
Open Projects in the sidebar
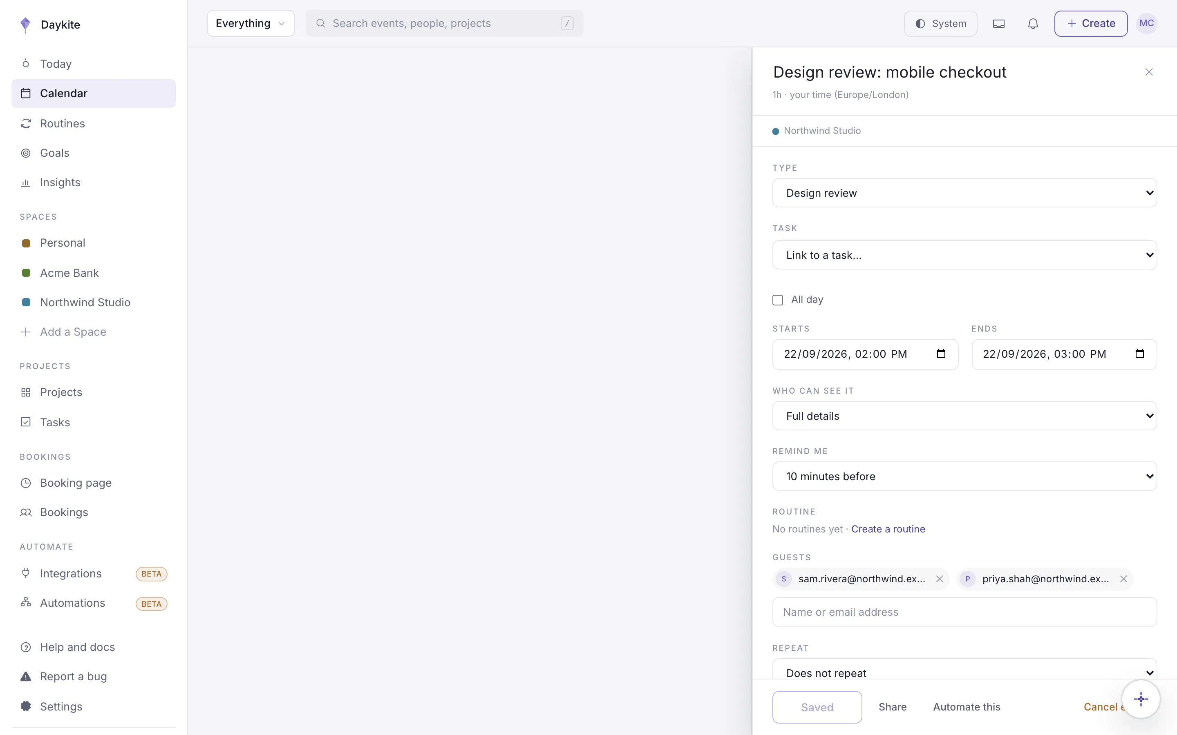(x=93, y=392)
